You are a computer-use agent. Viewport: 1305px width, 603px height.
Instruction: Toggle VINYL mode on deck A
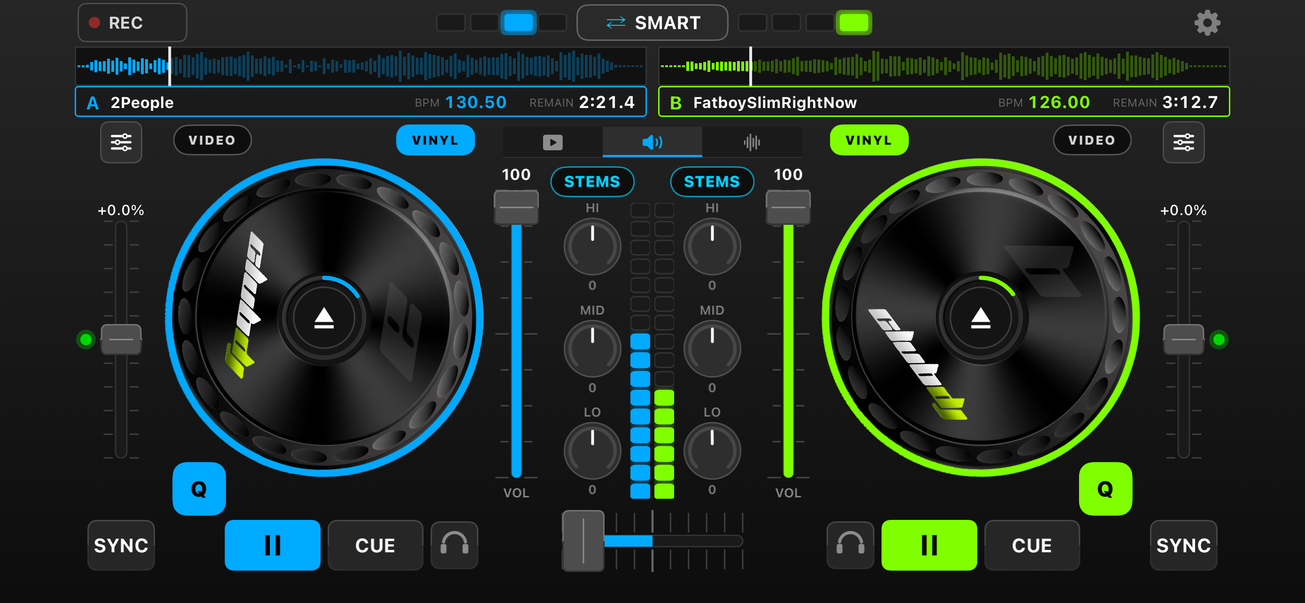[435, 140]
